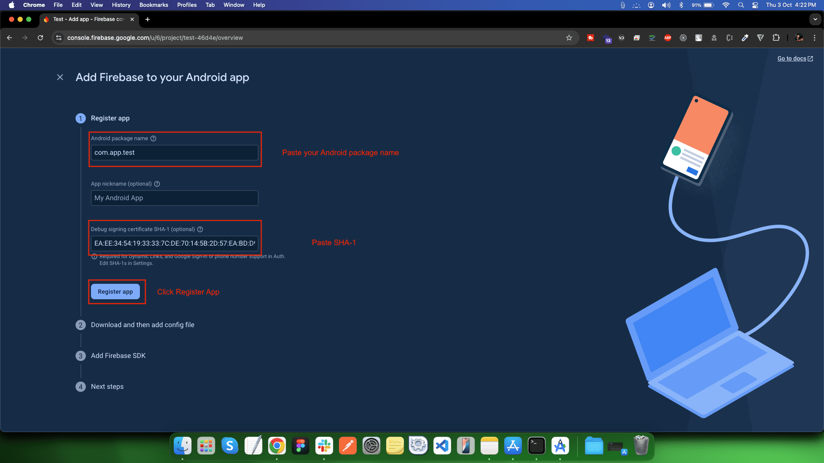Open Figma from the Dock

tap(300, 446)
